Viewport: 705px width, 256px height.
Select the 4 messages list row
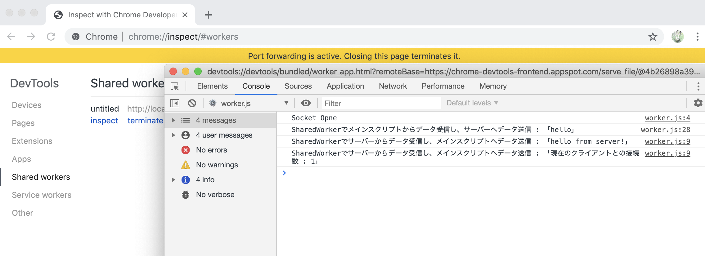tap(220, 120)
